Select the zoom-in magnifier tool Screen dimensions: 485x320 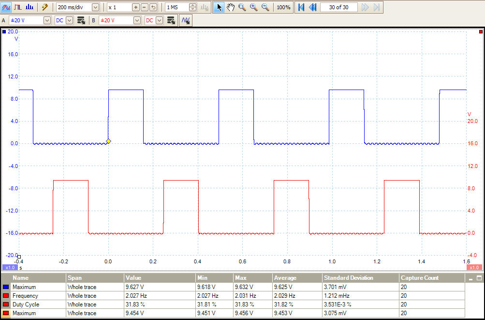[x=254, y=7]
